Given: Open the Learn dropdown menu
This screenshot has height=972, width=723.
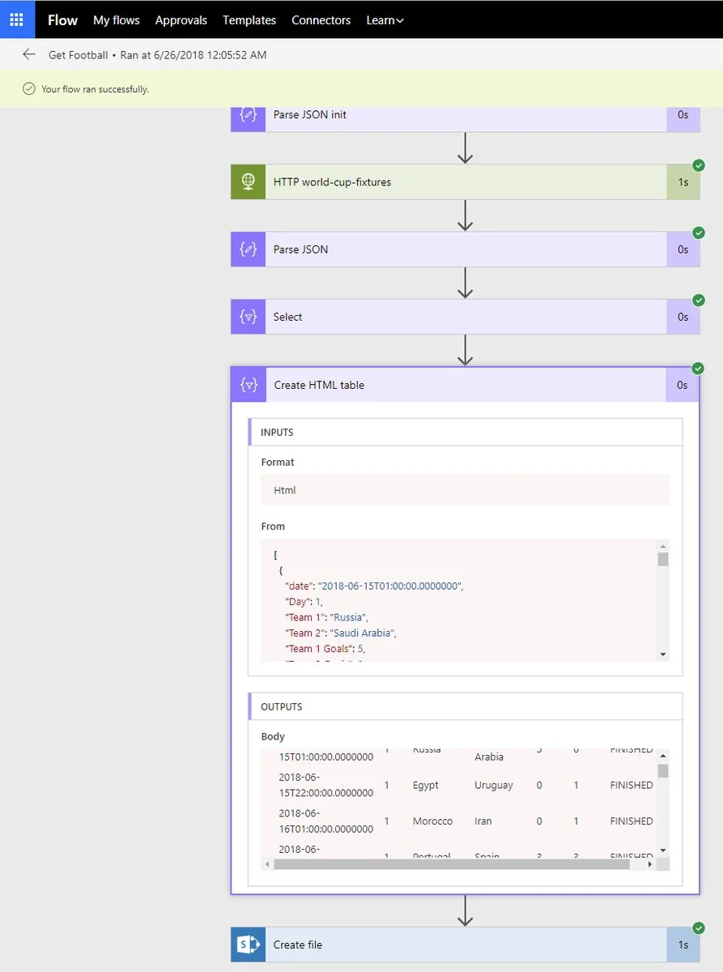Looking at the screenshot, I should pos(385,20).
